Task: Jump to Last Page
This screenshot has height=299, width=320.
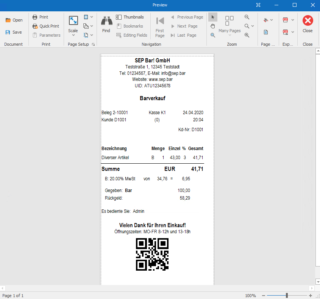Action: pyautogui.click(x=183, y=35)
